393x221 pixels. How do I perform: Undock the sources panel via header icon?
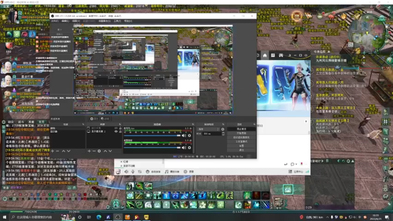click(120, 124)
